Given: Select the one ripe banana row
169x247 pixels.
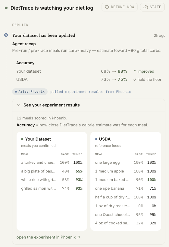Looking at the screenshot, I should click(x=126, y=188).
